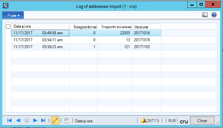Maximize the log window
The image size is (223, 128).
click(201, 4)
